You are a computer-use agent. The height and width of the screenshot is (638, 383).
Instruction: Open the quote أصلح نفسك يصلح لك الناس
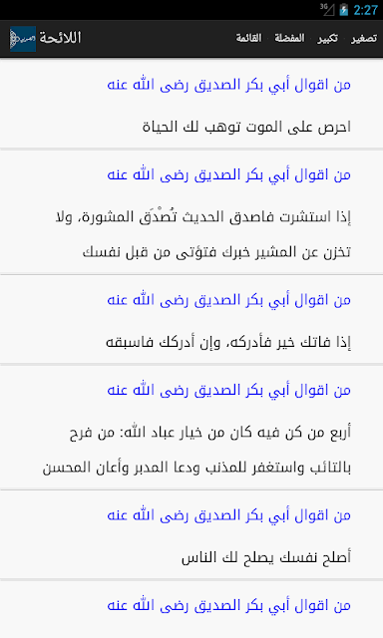point(266,557)
